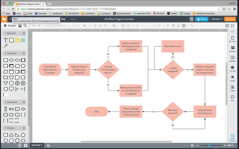Click the zoom slider handle
The height and width of the screenshot is (149, 239).
209,145
